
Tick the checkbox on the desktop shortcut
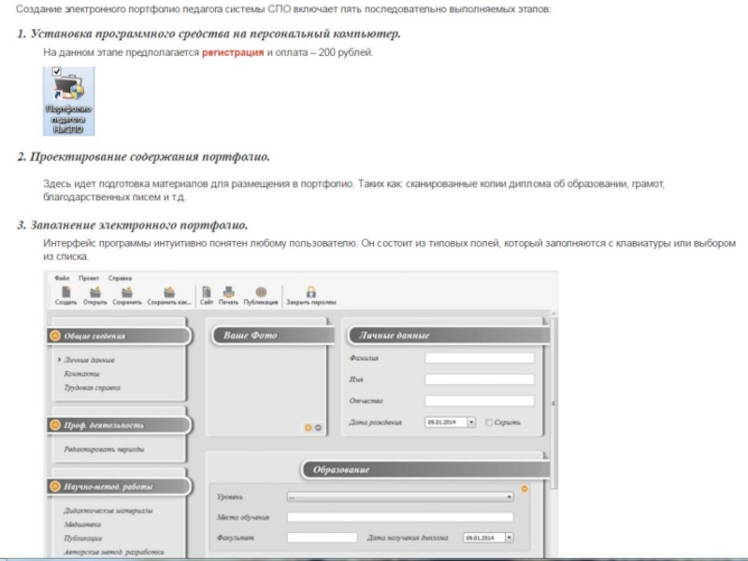click(x=57, y=71)
